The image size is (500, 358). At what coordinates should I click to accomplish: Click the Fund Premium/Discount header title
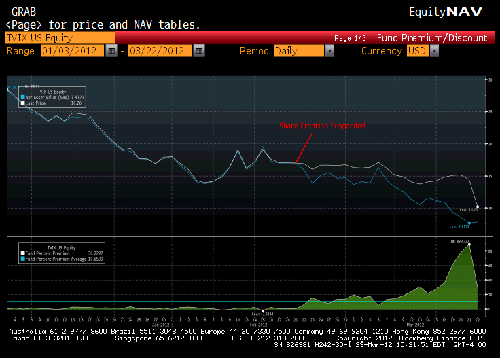click(x=432, y=38)
